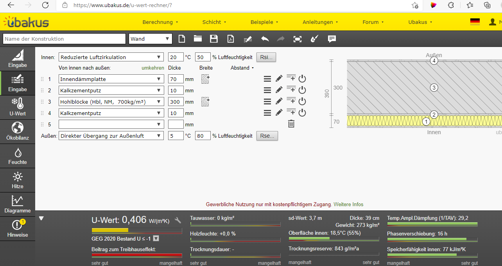Viewport: 502px width, 266px height.
Task: Disable layer 3 Hohlblöcke using power icon
Action: [x=302, y=102]
